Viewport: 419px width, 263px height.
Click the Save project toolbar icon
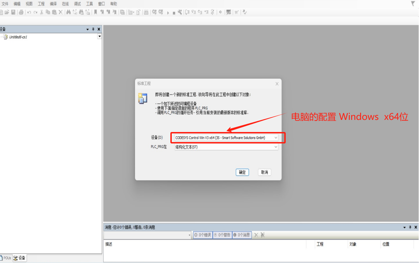click(13, 12)
